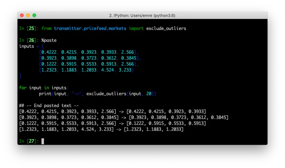Click the 'In [27]:' prompt
This screenshot has height=168, width=285.
(x=29, y=141)
